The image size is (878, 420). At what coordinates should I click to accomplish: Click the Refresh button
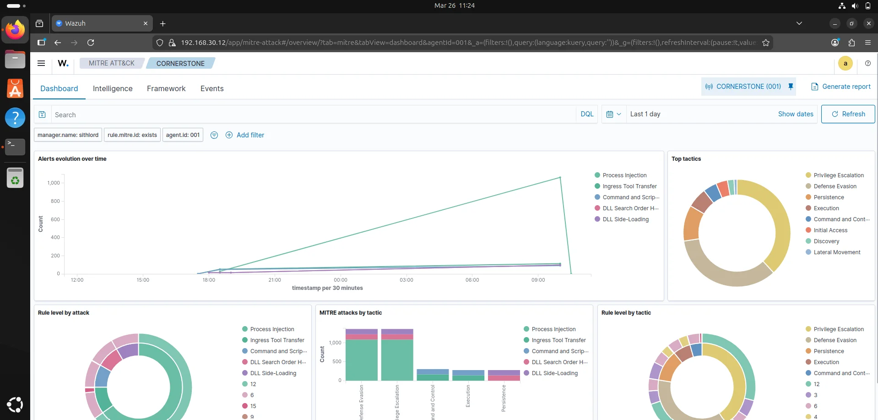pyautogui.click(x=848, y=114)
